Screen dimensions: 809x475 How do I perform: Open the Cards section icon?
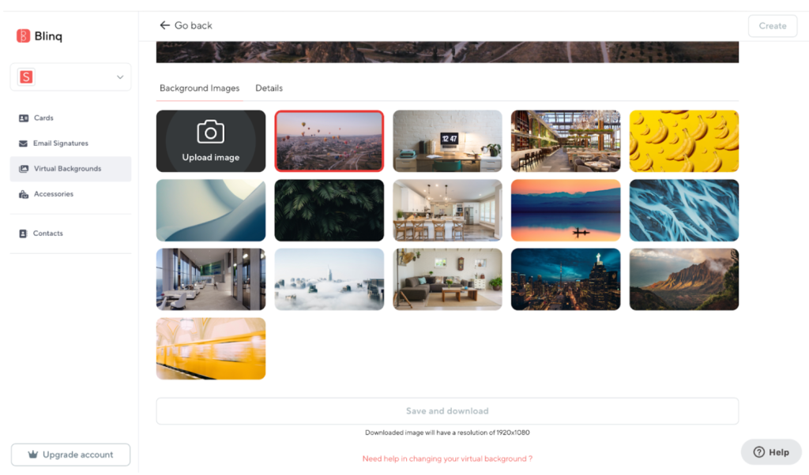[x=24, y=118]
